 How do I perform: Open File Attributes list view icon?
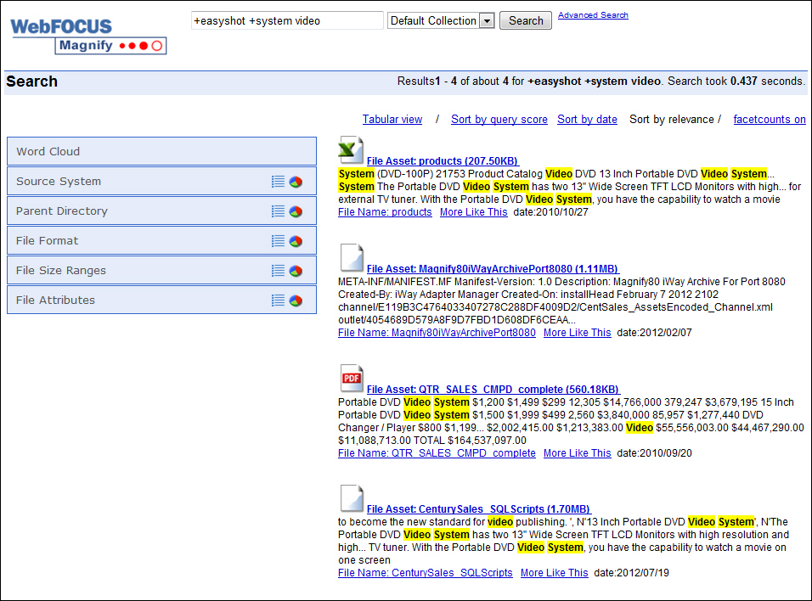pyautogui.click(x=278, y=300)
